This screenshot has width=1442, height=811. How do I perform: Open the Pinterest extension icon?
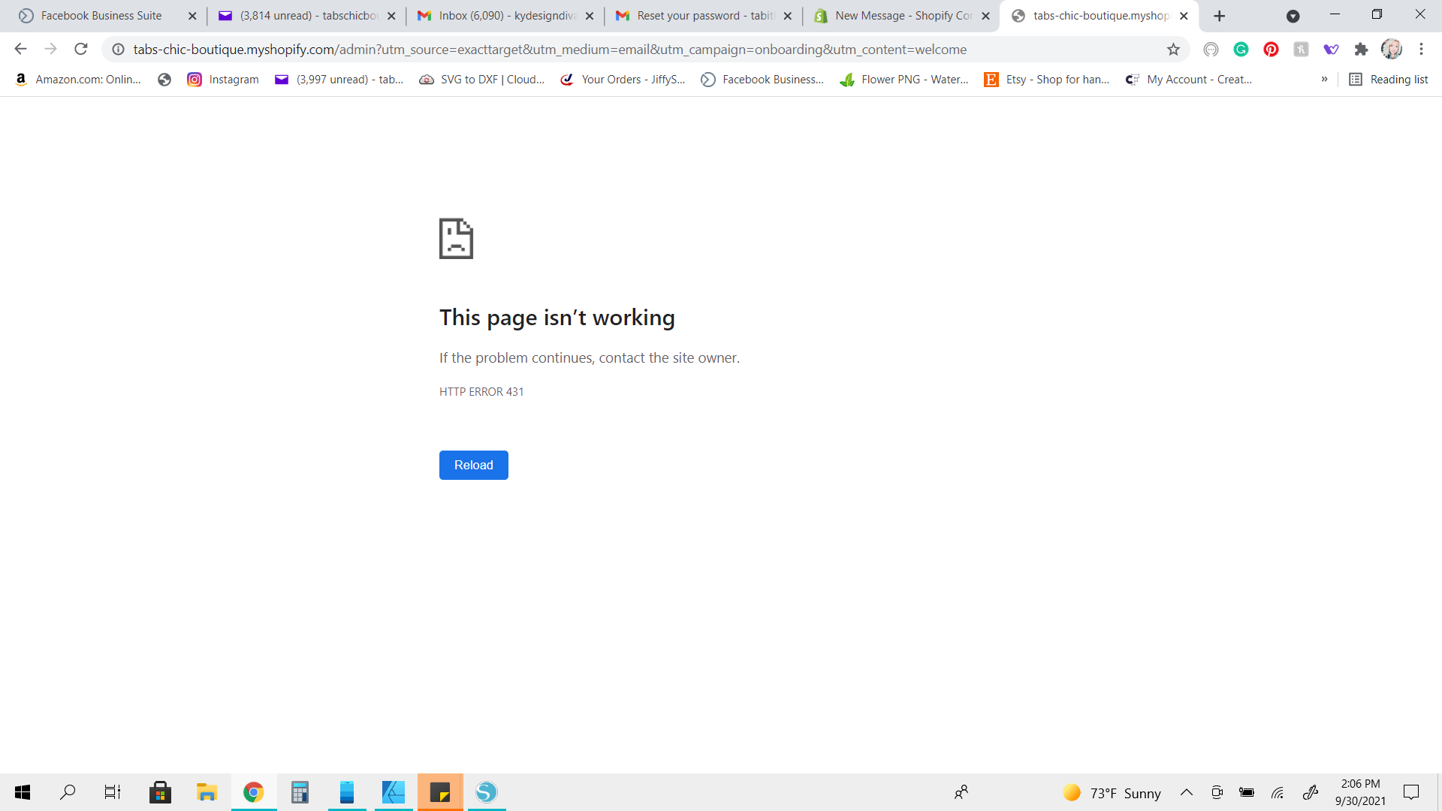(x=1271, y=50)
